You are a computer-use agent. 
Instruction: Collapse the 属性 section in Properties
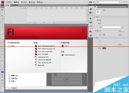click(x=94, y=38)
